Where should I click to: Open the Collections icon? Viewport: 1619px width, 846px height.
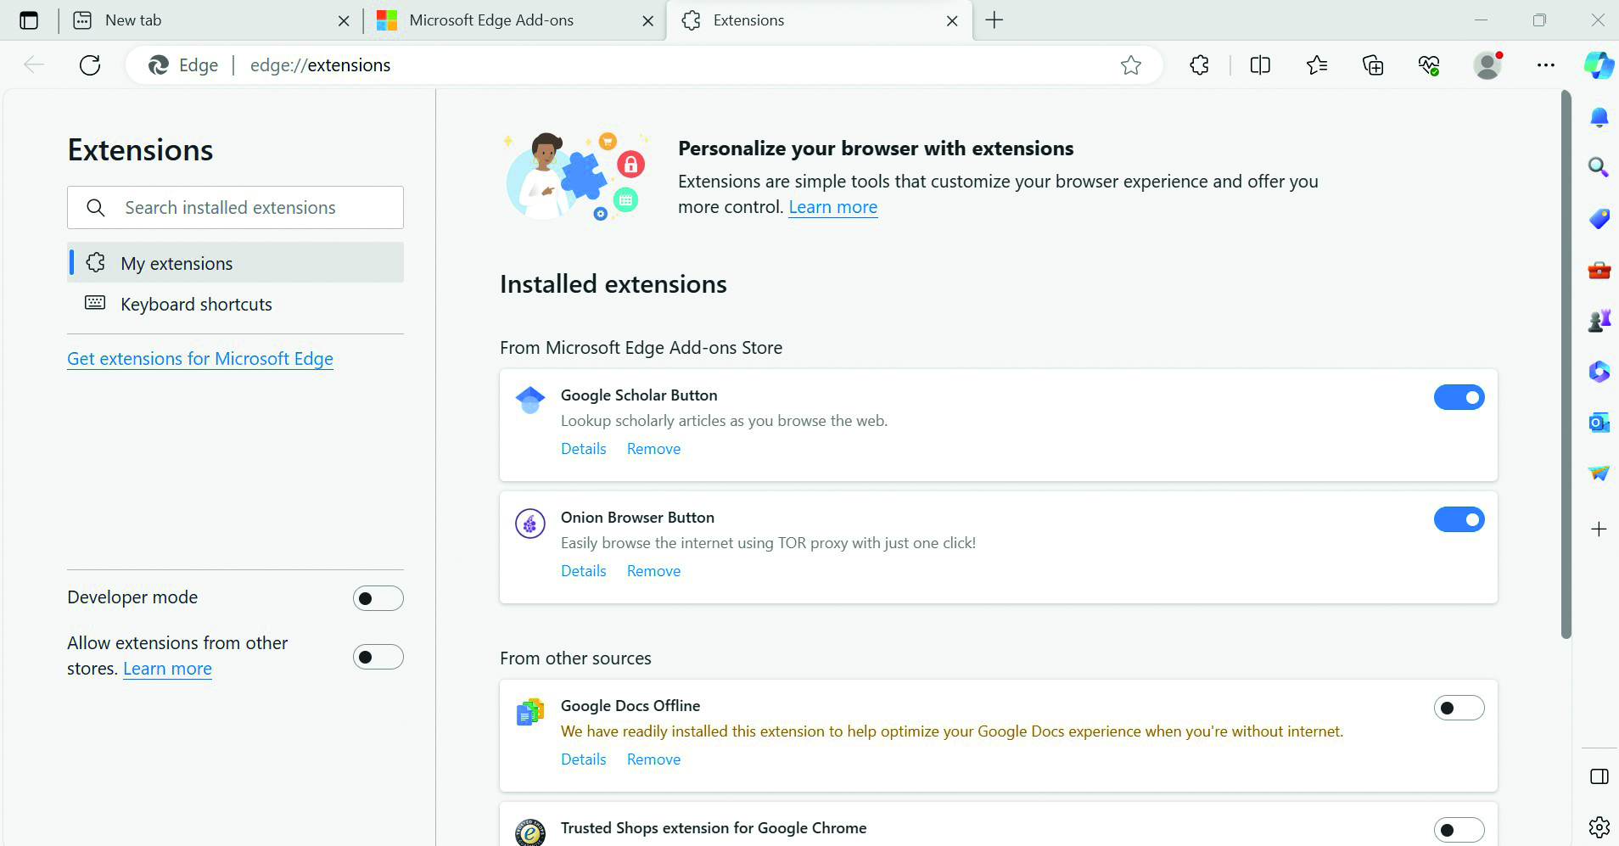point(1373,65)
